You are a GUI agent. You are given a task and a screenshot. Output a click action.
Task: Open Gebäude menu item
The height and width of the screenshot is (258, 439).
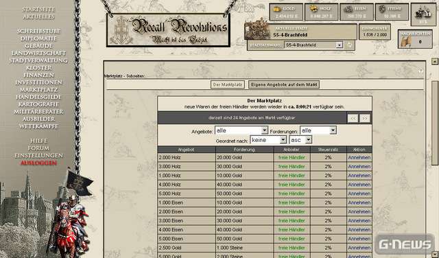(x=38, y=46)
